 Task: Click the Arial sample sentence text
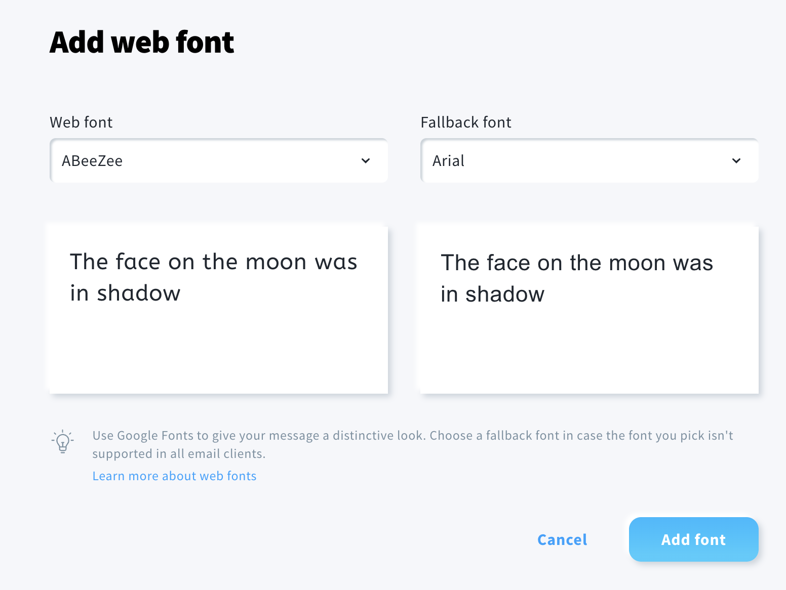[x=577, y=278]
